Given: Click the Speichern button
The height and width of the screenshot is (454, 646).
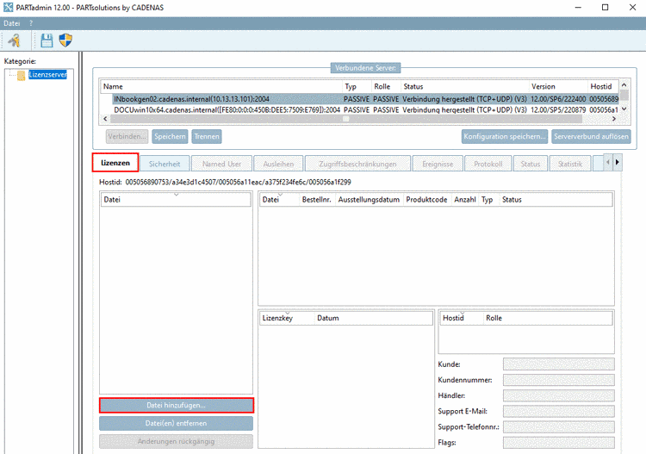Looking at the screenshot, I should pyautogui.click(x=170, y=136).
